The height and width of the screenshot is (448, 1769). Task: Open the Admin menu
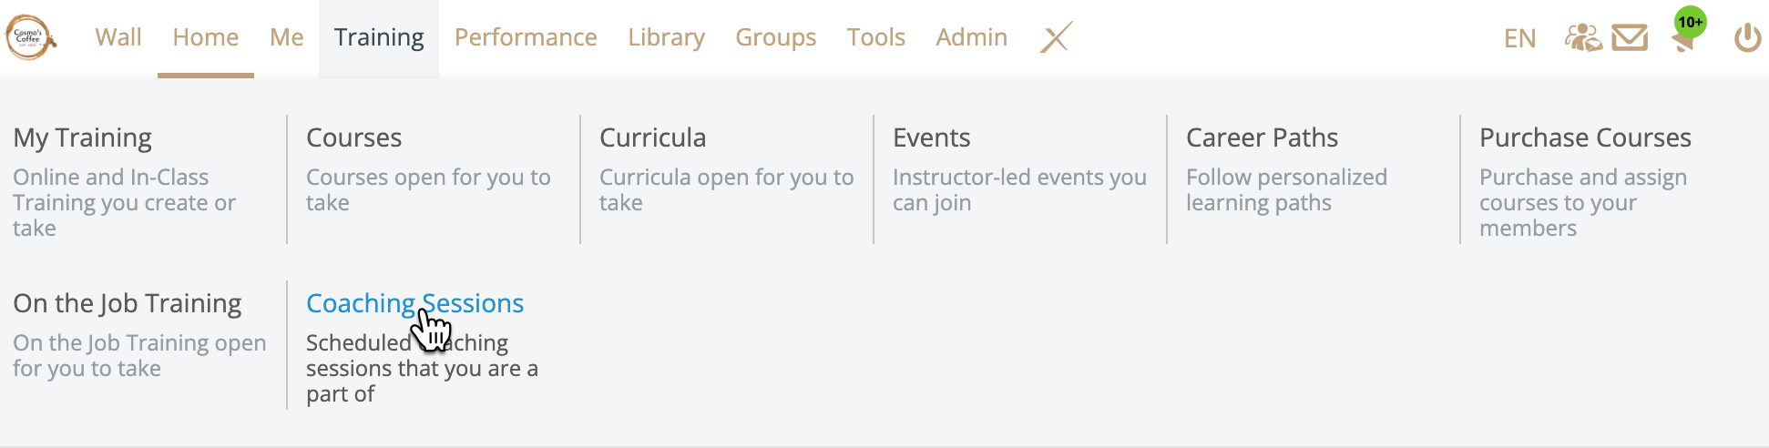click(x=972, y=37)
